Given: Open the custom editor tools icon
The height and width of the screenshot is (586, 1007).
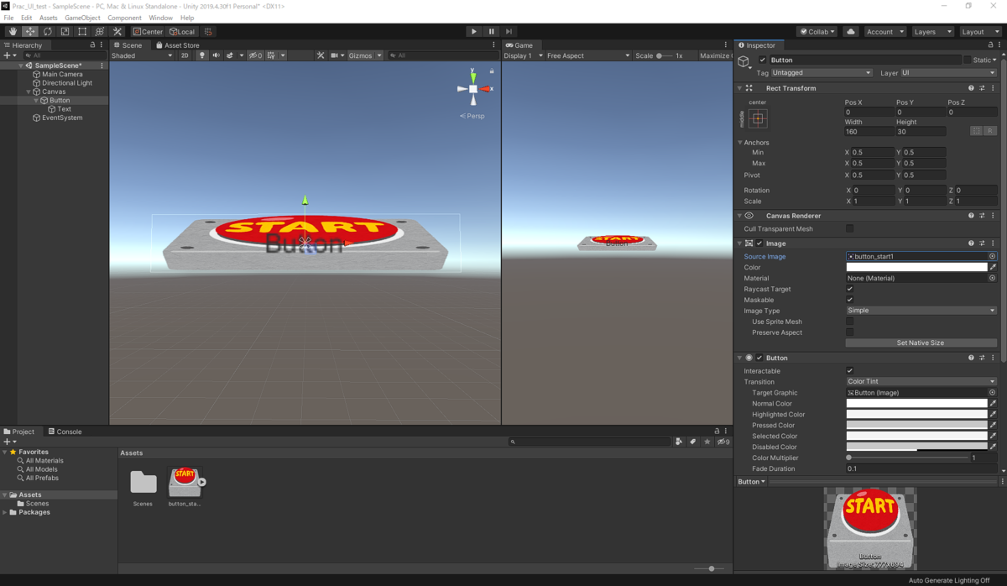Looking at the screenshot, I should 117,32.
